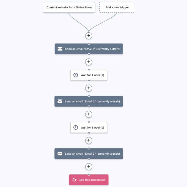This screenshot has height=187, width=187.
Task: Click plus button below Email 1 step
Action: [88, 62]
